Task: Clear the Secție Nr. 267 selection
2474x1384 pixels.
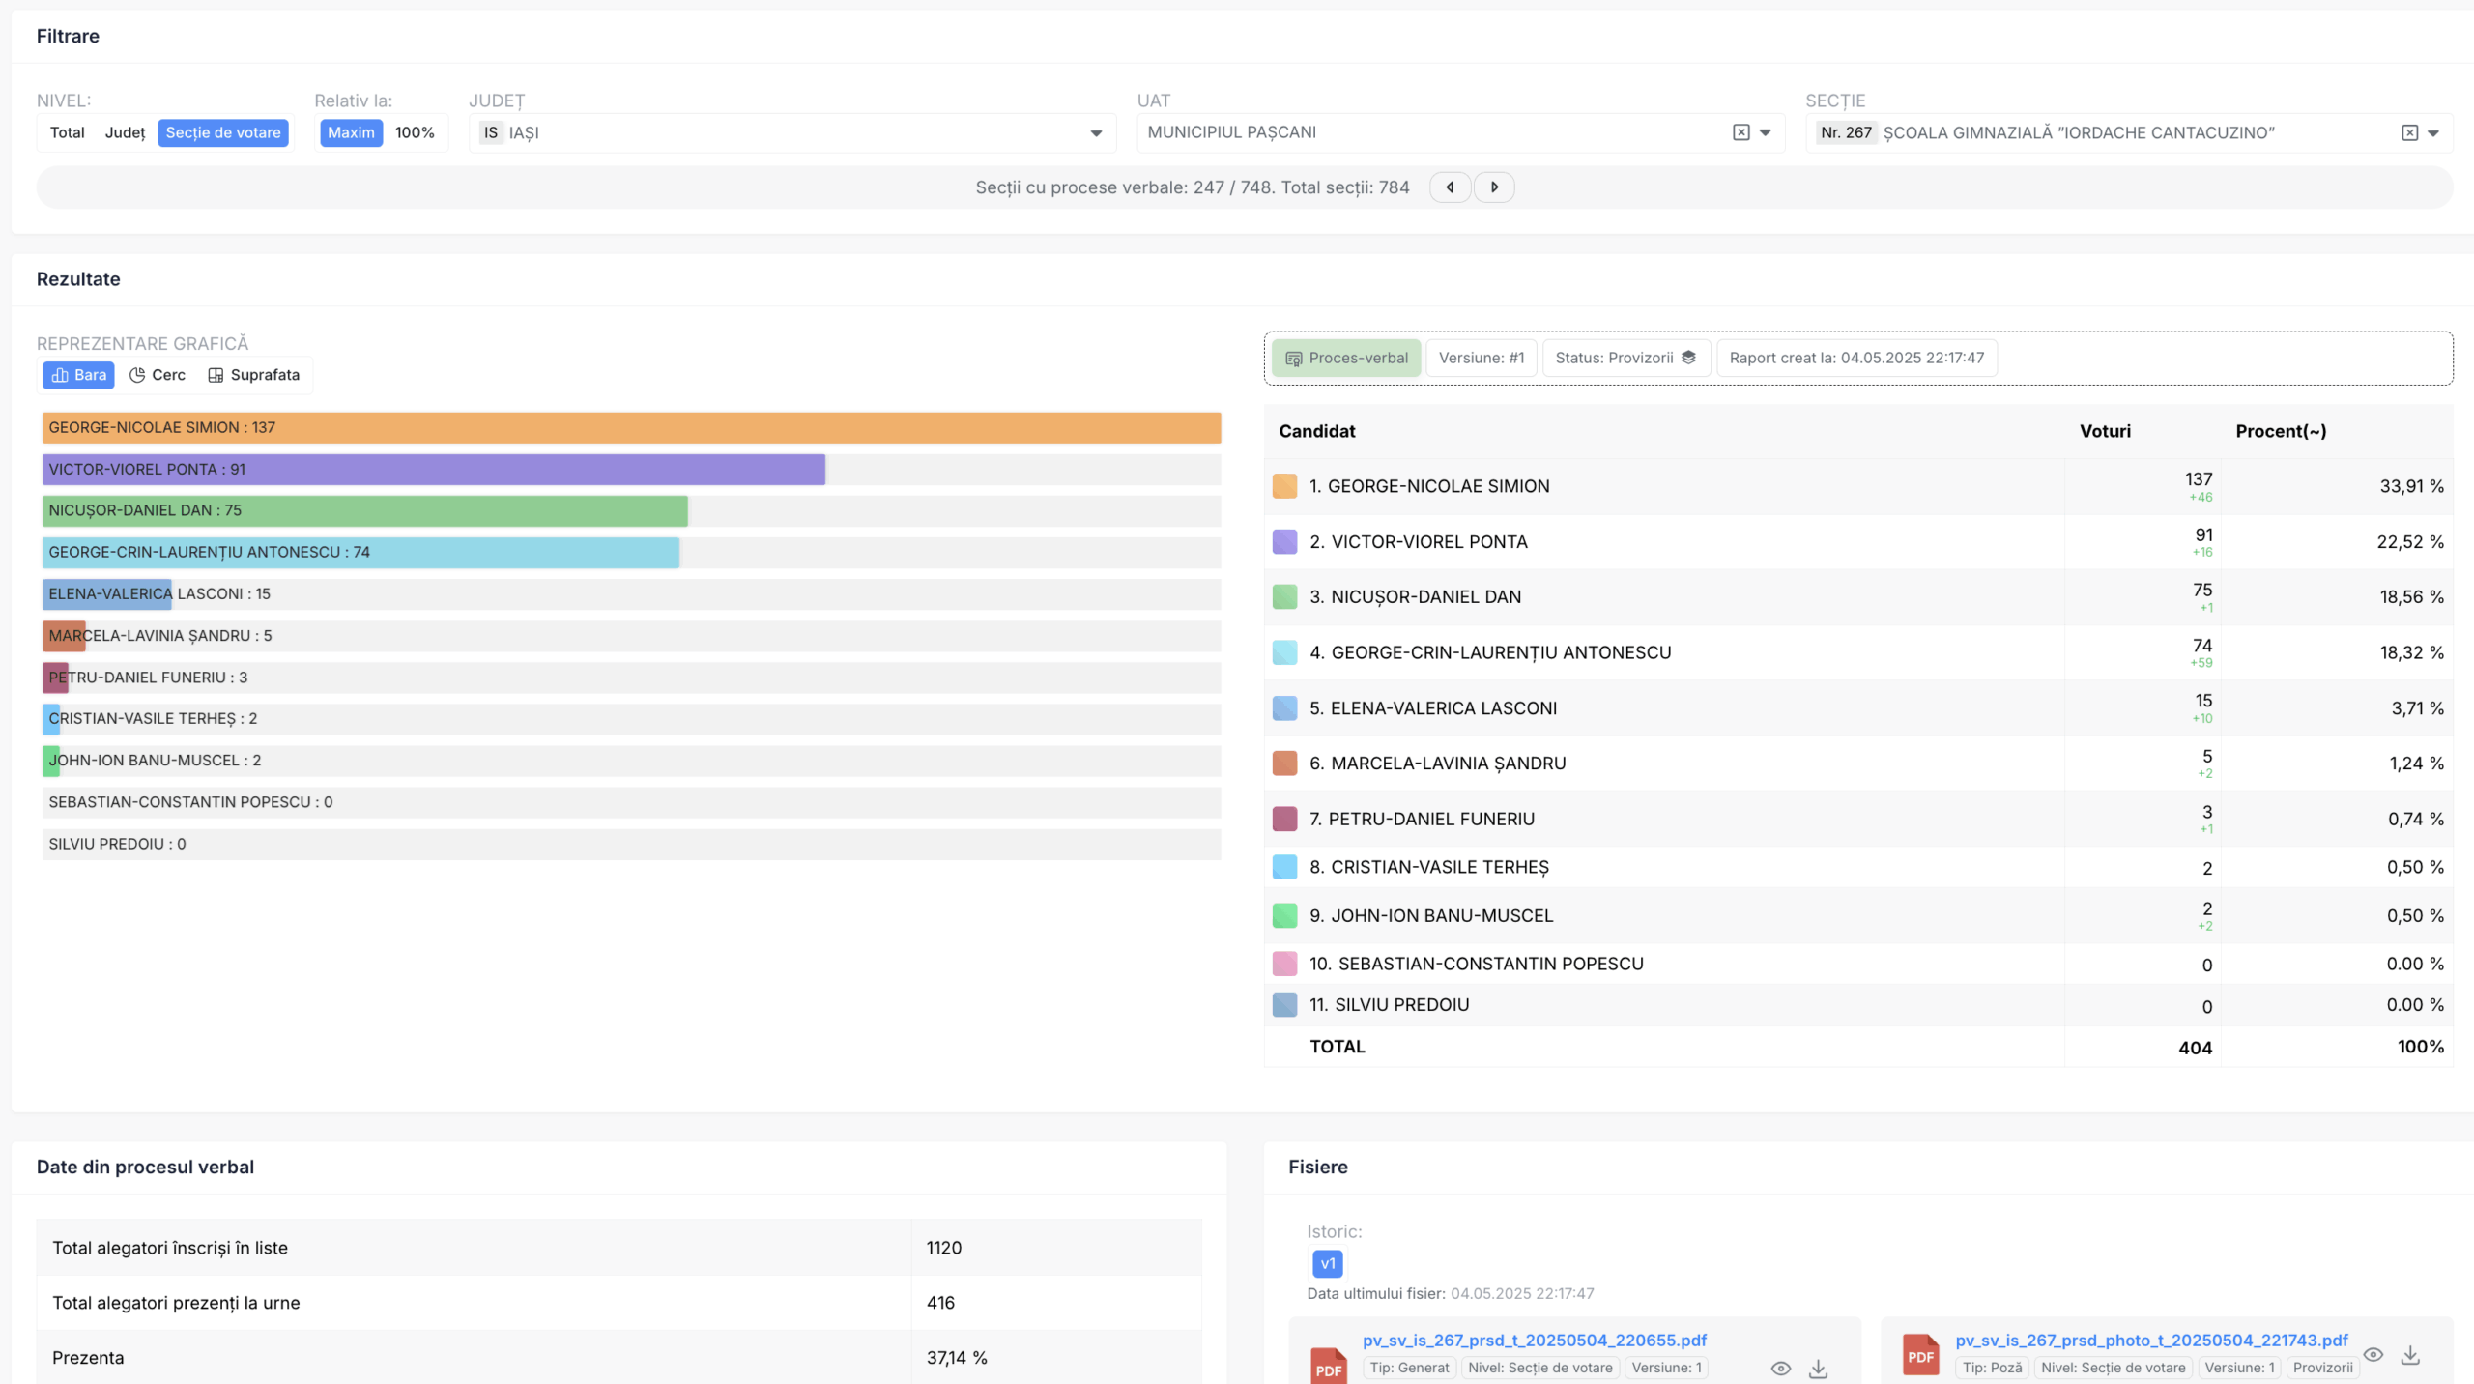Action: [2409, 132]
